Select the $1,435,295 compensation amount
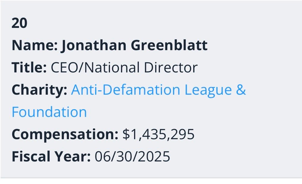This screenshot has height=184, width=302. (x=158, y=134)
